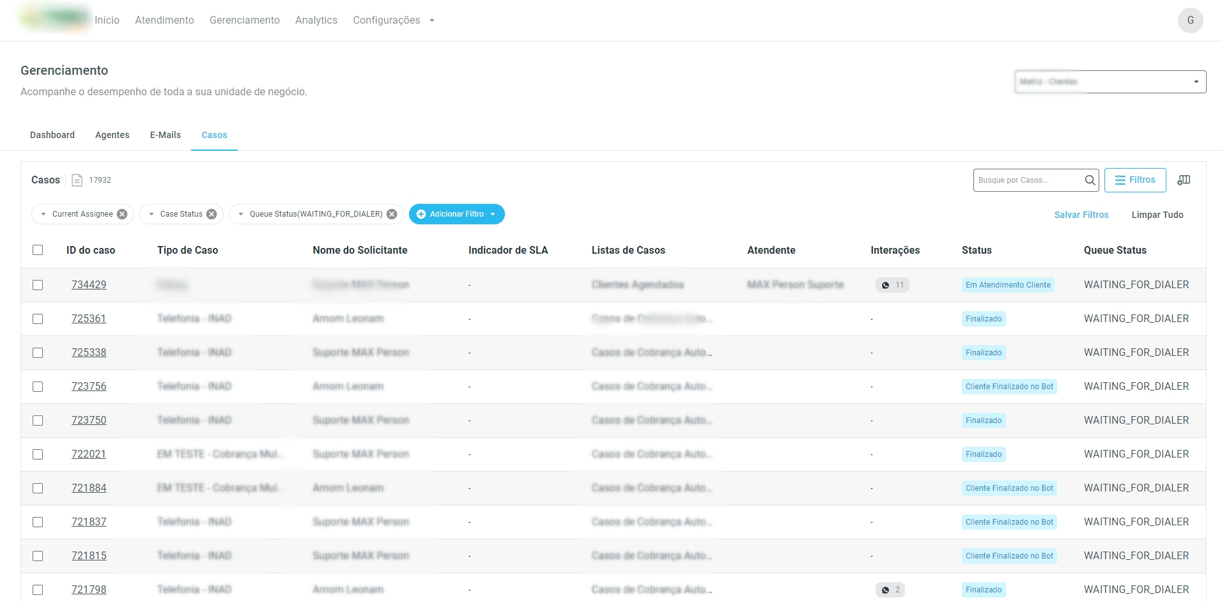Click the export document icon beside Casos
The height and width of the screenshot is (602, 1222).
coord(77,180)
